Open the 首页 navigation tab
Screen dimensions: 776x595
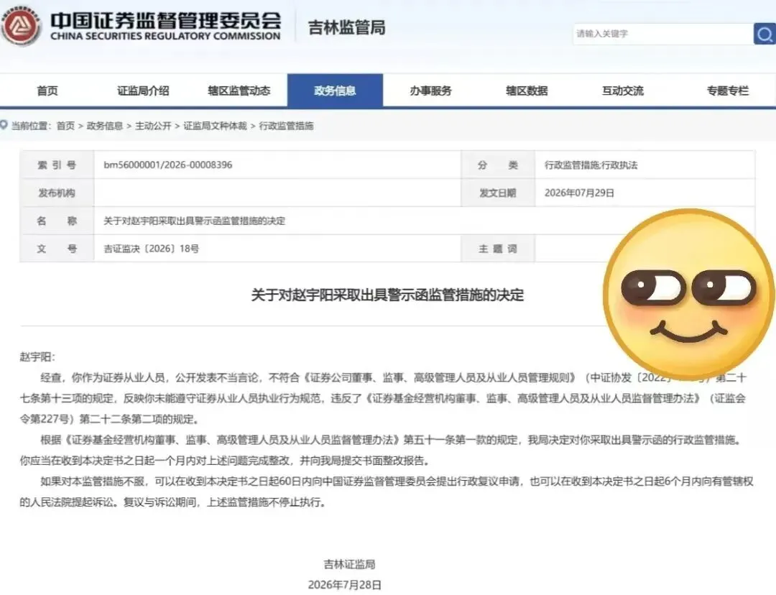tap(47, 91)
